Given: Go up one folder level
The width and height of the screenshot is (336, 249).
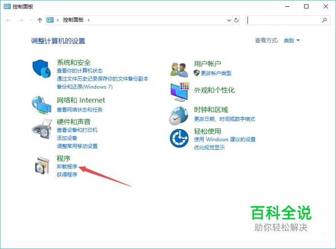Looking at the screenshot, I should tap(40, 20).
